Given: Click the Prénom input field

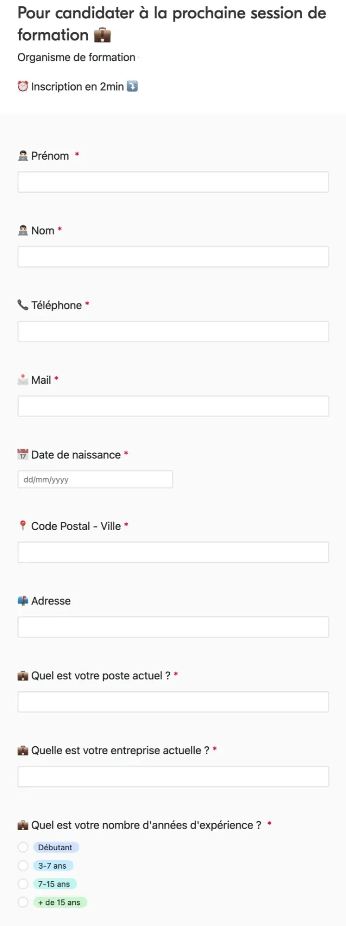Looking at the screenshot, I should point(173,182).
